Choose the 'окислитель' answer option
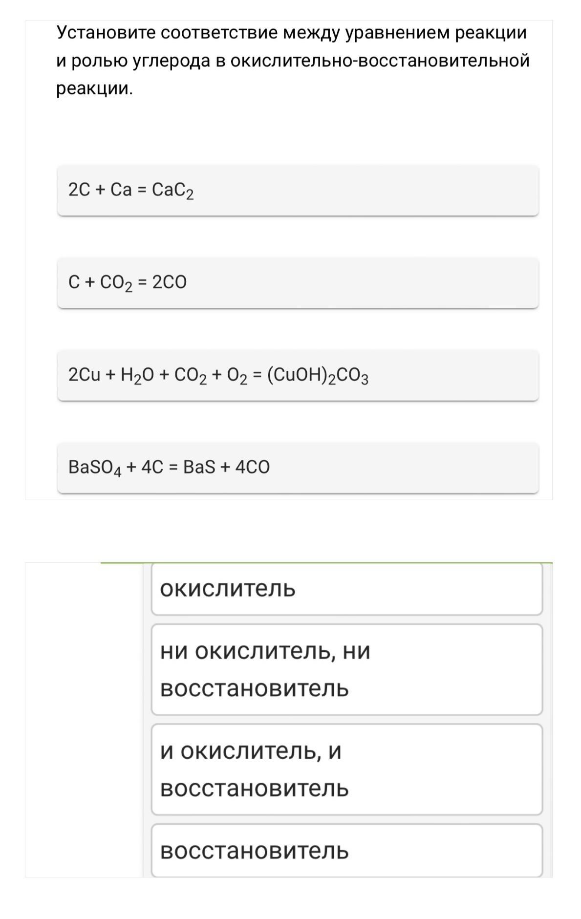 click(x=346, y=589)
